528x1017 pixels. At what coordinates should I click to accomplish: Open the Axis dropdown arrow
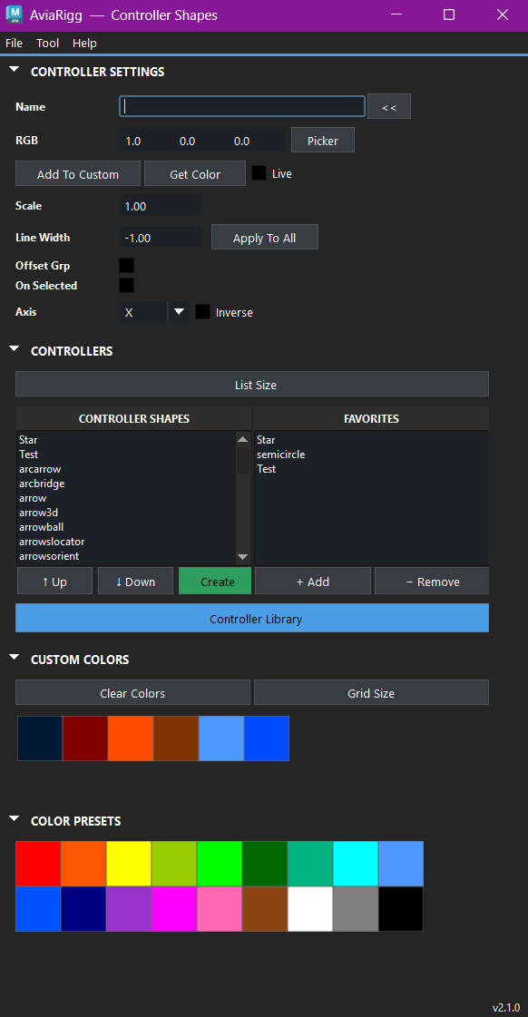pyautogui.click(x=179, y=311)
